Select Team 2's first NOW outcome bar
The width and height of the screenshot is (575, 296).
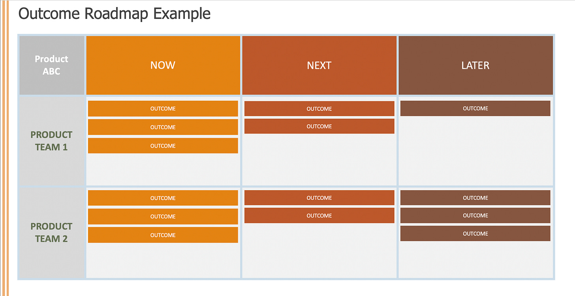coord(163,198)
